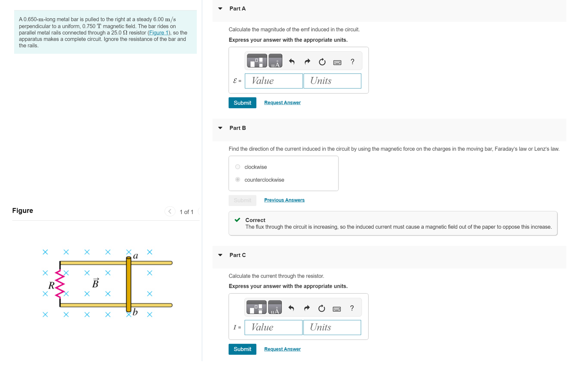
Task: View Previous Answers for Part B
Action: (x=284, y=200)
